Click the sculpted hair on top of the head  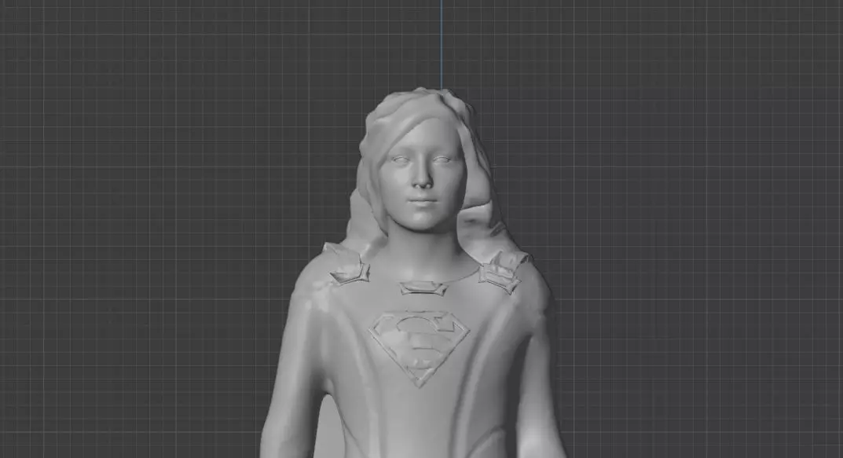(422, 107)
